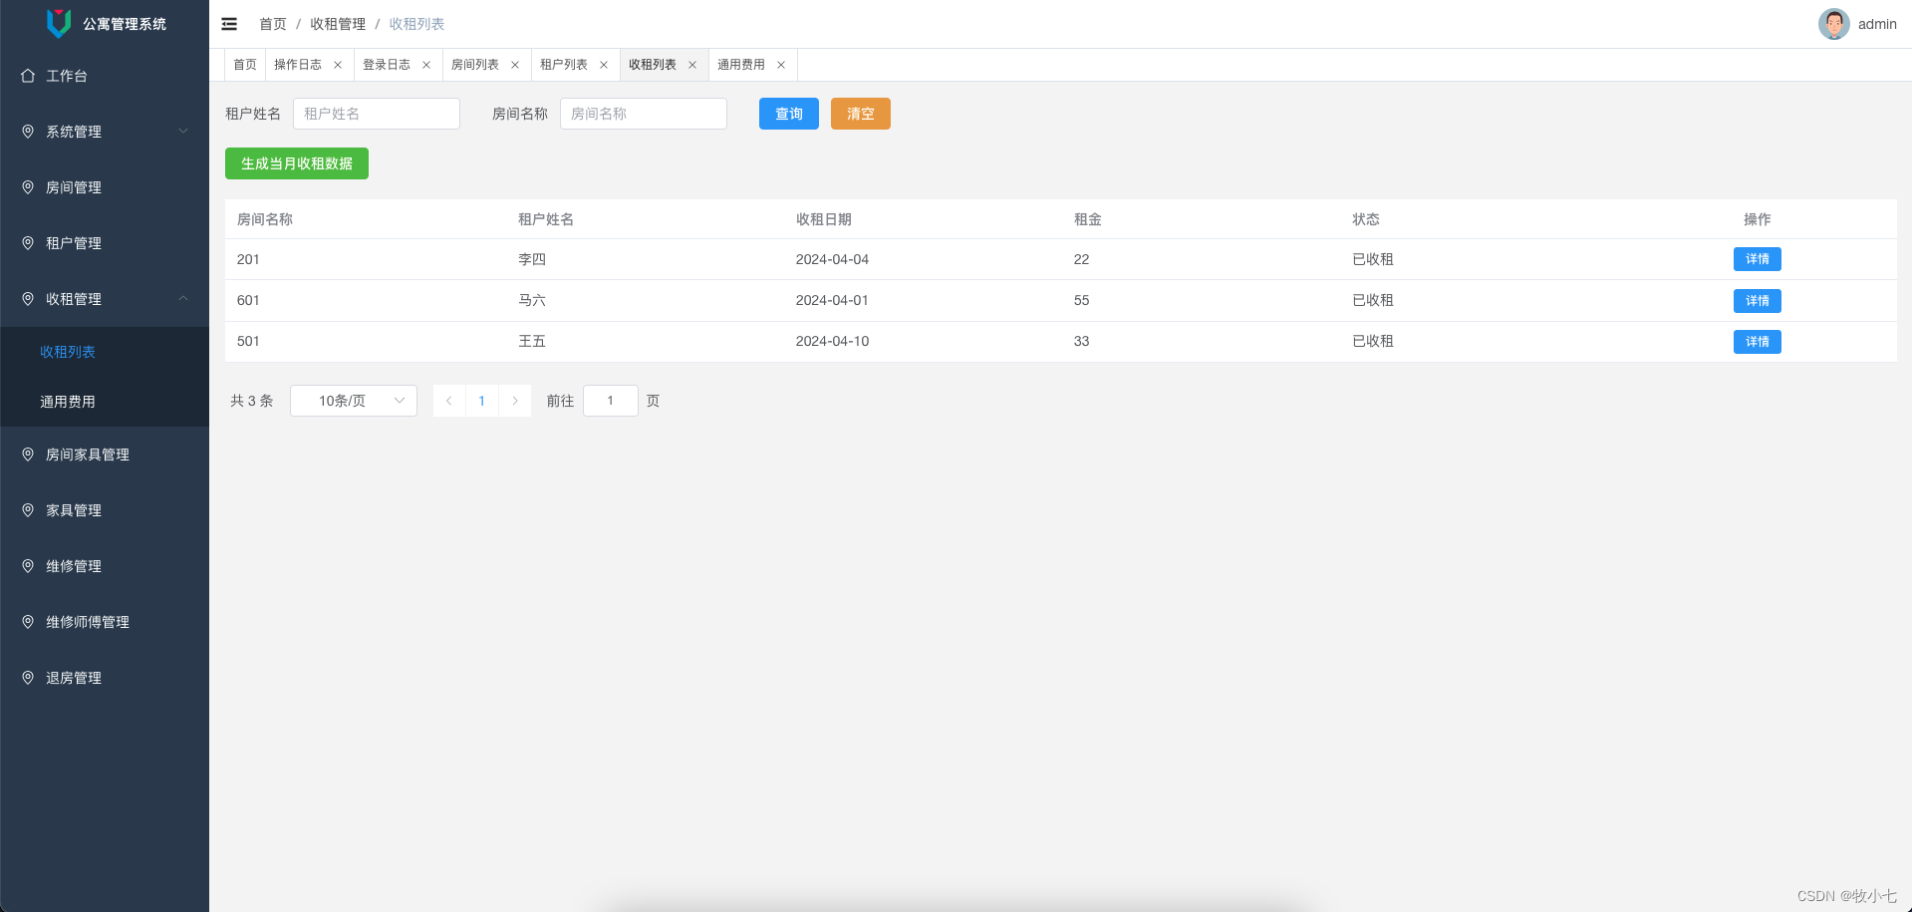This screenshot has height=912, width=1912.
Task: Focus the 房间名称 input field
Action: (x=644, y=114)
